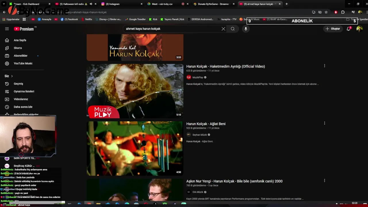This screenshot has width=368, height=207.
Task: Open YouTube Music from the sidebar
Action: 23,64
